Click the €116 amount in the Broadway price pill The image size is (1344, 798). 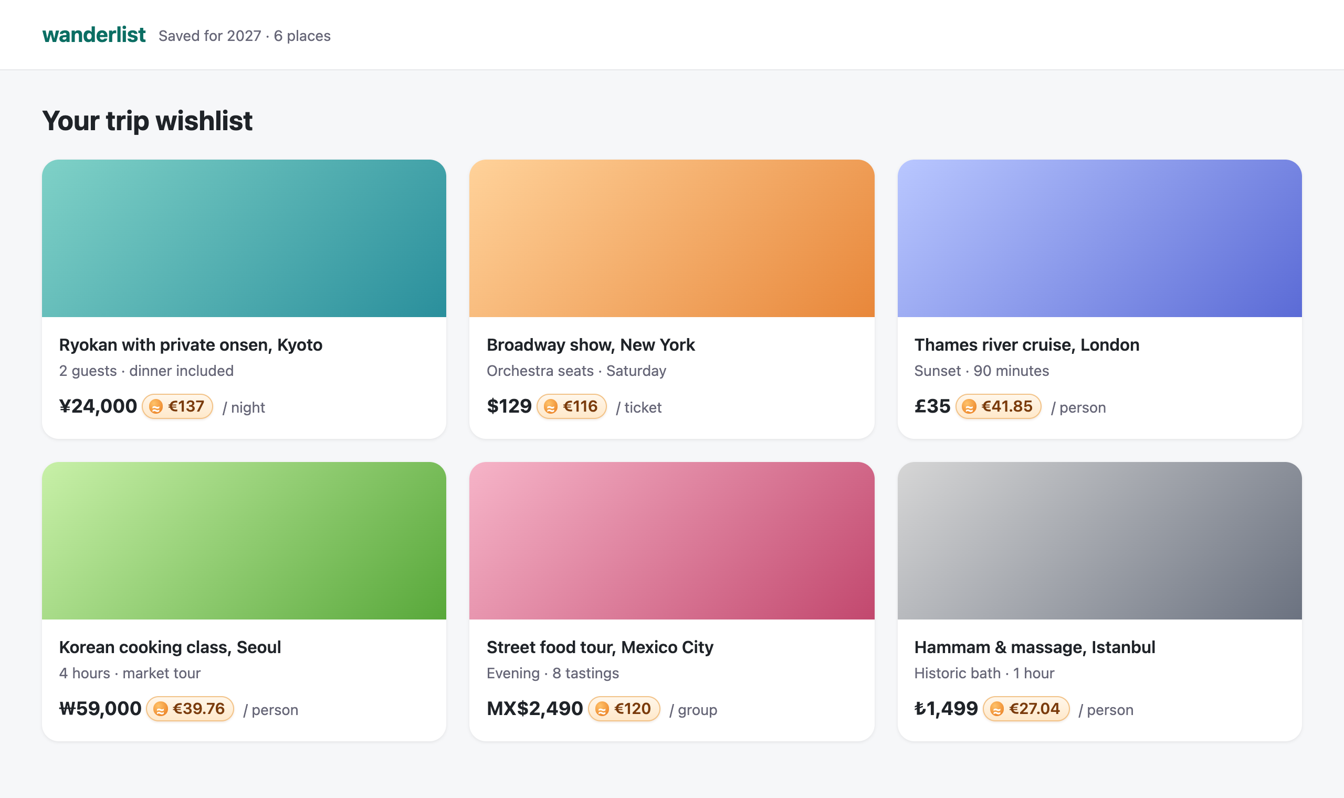tap(580, 406)
